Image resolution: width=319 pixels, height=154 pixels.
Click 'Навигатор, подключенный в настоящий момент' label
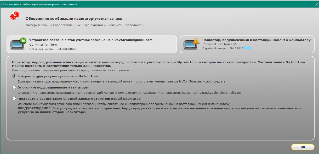coord(257,40)
